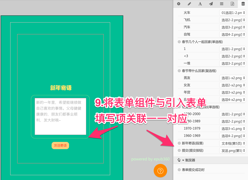The image size is (248, 180).
Task: Open the 发送.png dropdown for 提交
Action: (232, 150)
